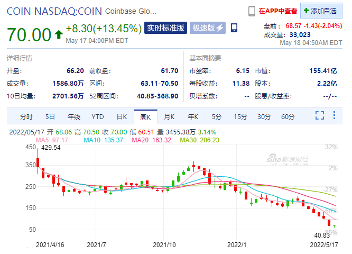
Task: Switch to the 日K chart tab
Action: (x=122, y=117)
